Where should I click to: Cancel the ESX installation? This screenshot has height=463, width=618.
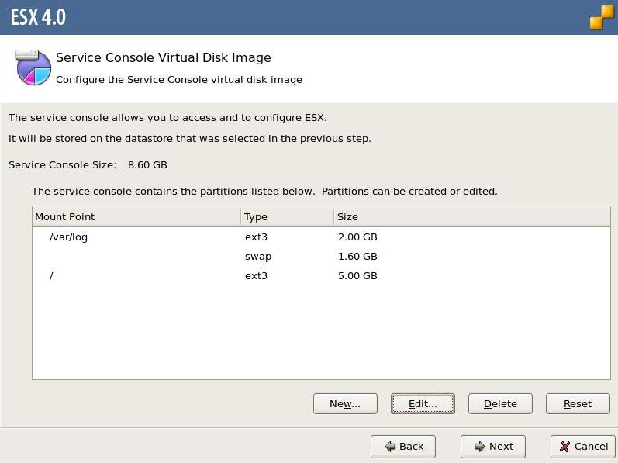[583, 447]
